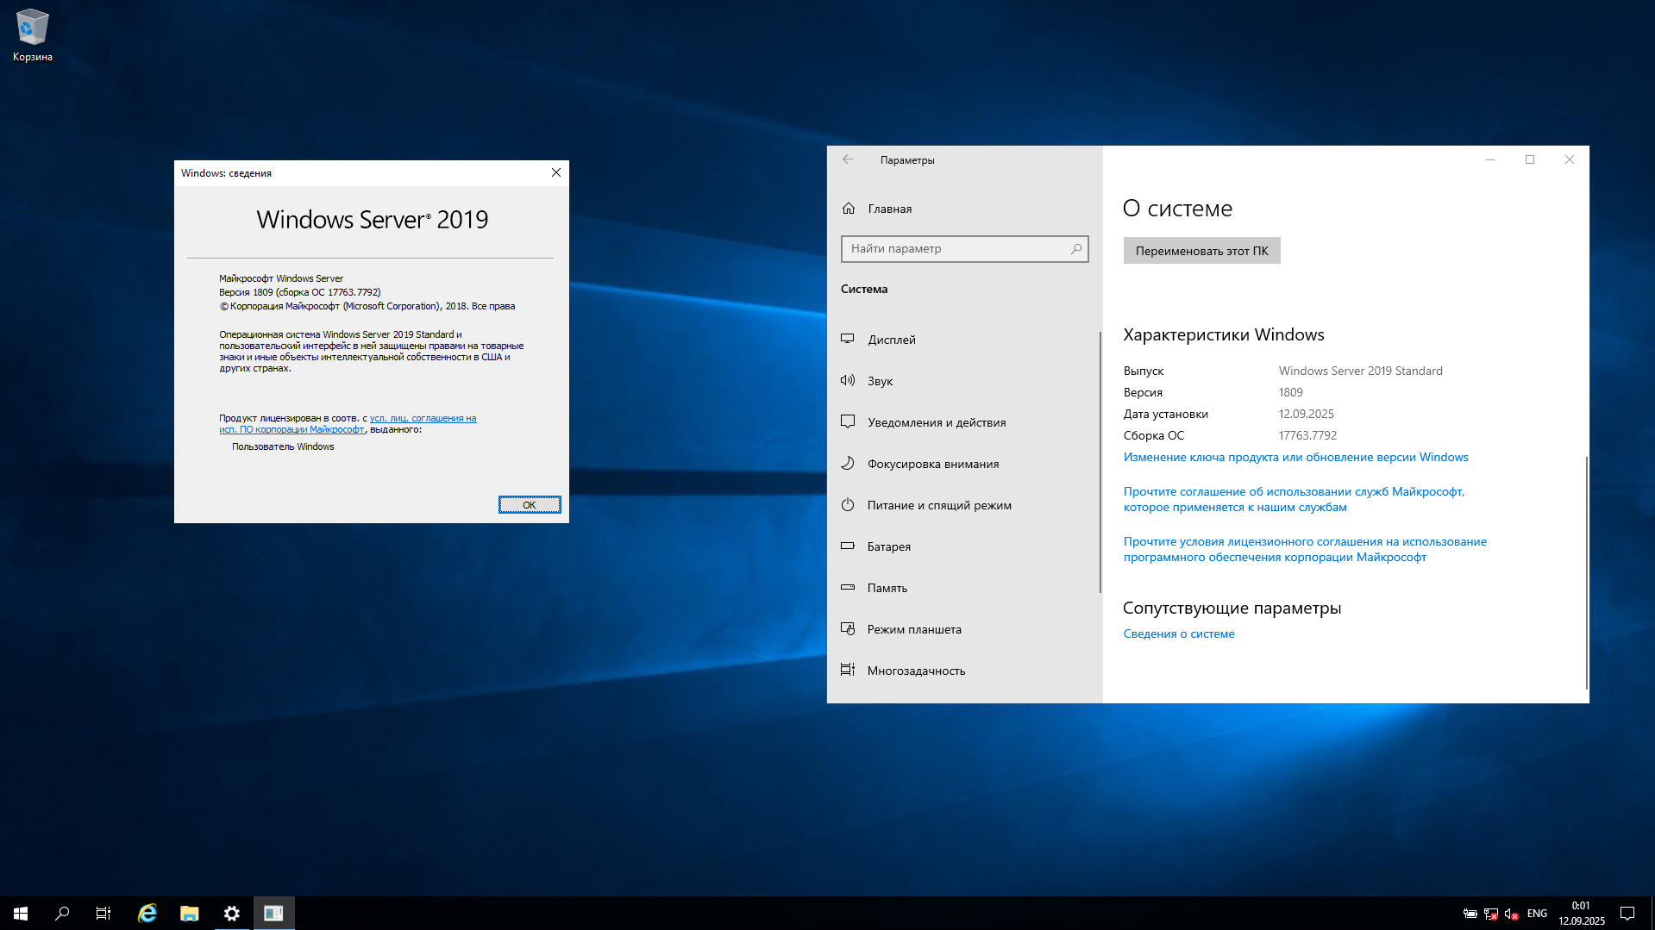Image resolution: width=1655 pixels, height=930 pixels.
Task: Click Характеристики Windows heading
Action: (x=1223, y=334)
